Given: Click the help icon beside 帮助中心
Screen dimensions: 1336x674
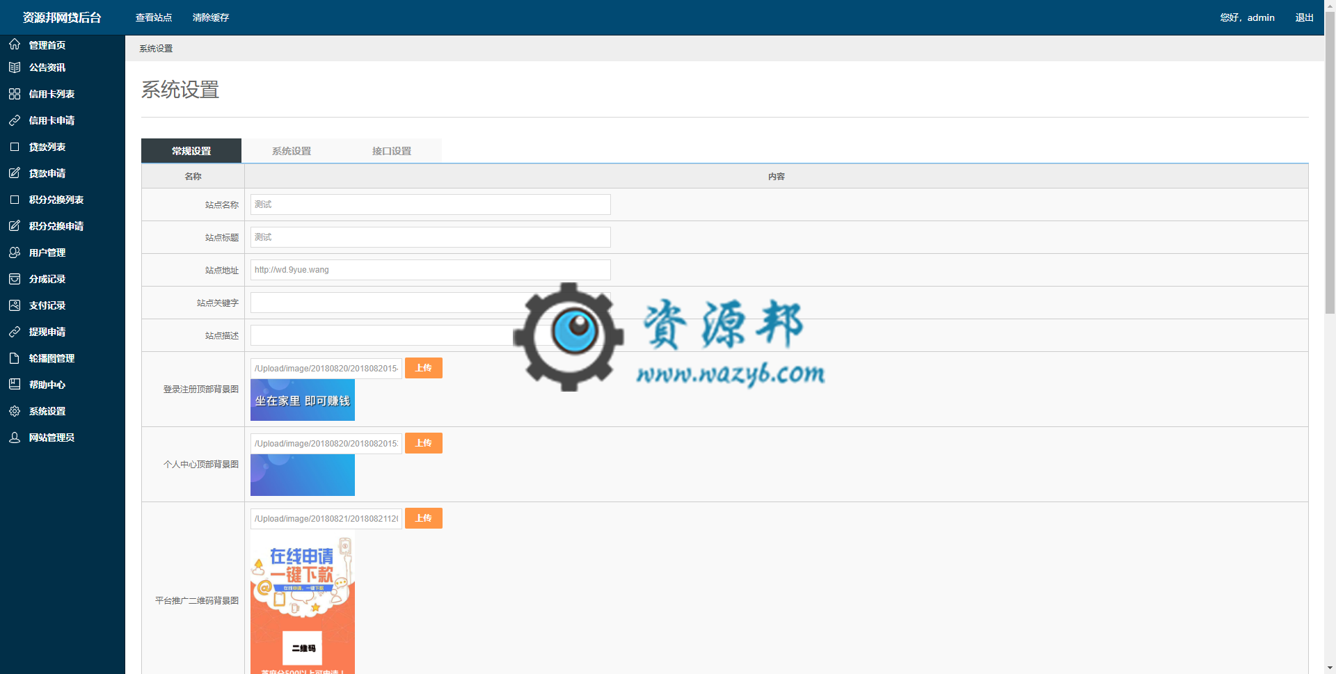Looking at the screenshot, I should pyautogui.click(x=15, y=385).
